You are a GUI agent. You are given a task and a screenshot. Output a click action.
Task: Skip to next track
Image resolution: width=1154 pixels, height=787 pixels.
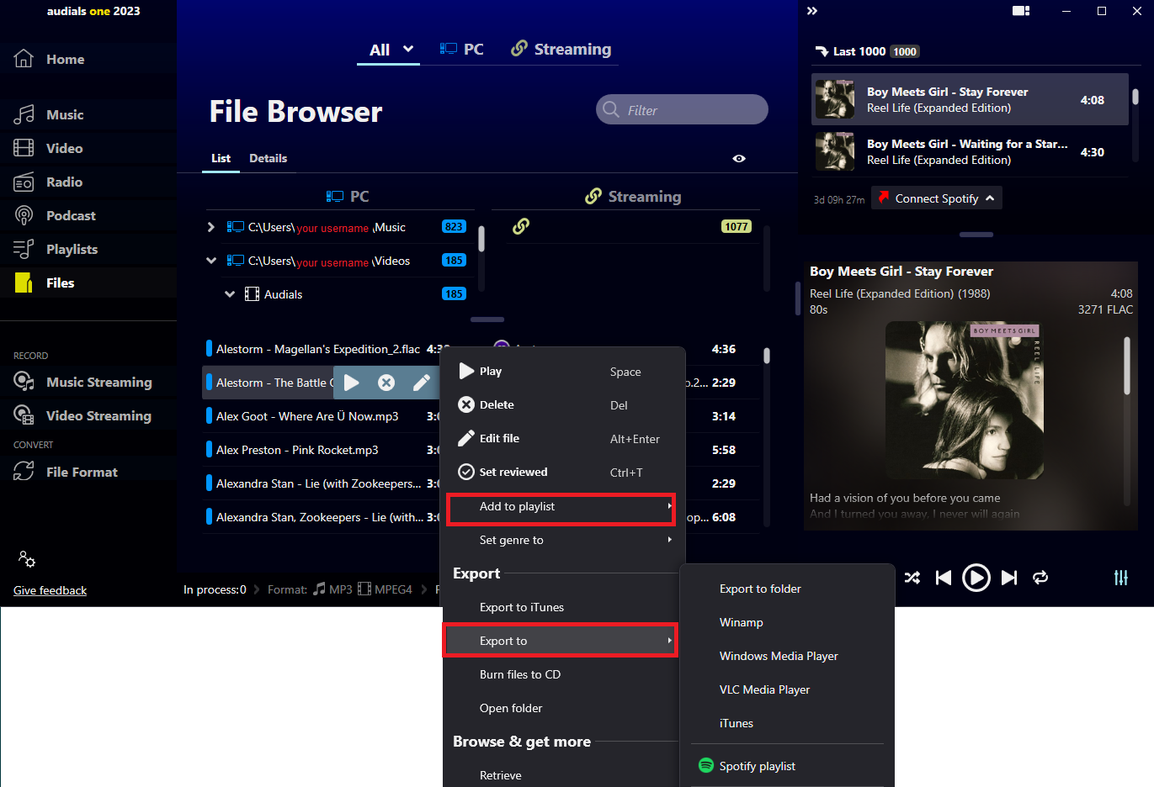click(1009, 578)
